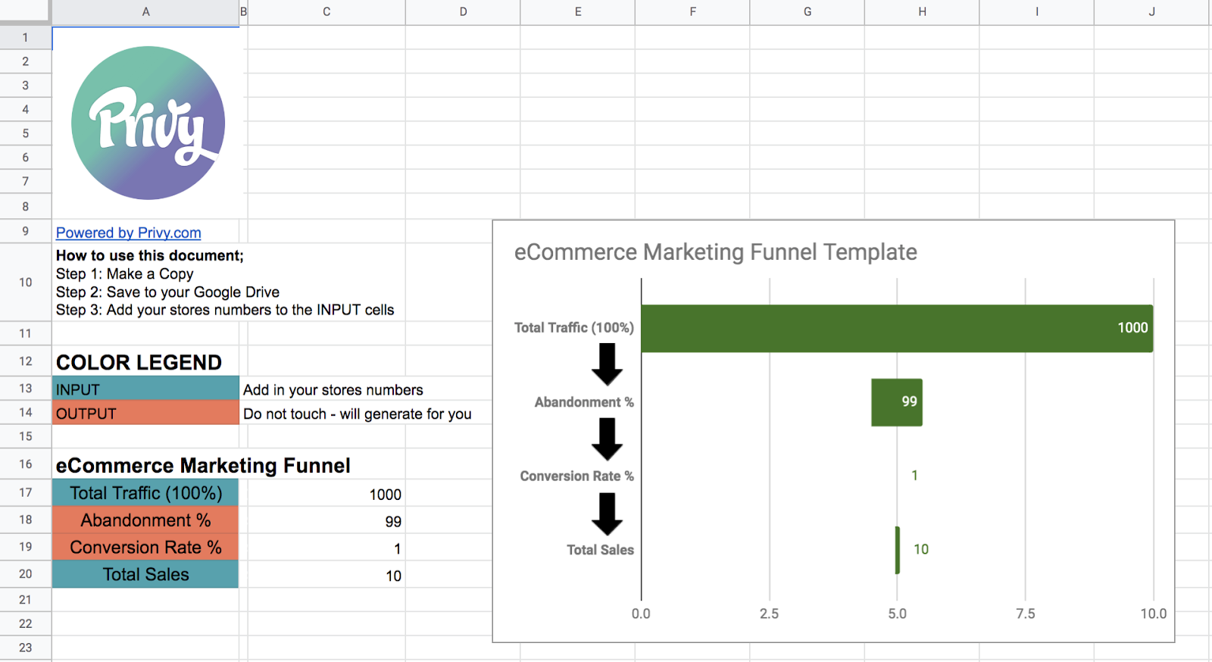Click the chart axis label Abandonment %
This screenshot has width=1212, height=662.
click(x=584, y=402)
